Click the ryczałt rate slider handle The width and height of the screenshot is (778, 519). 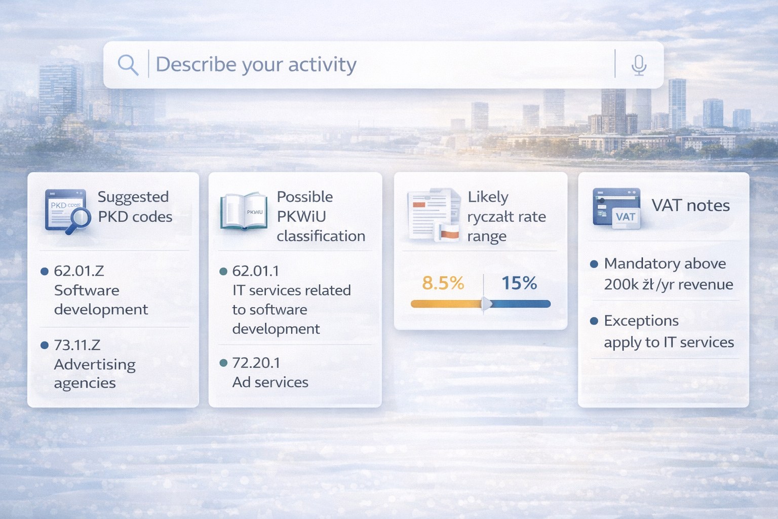pos(486,304)
